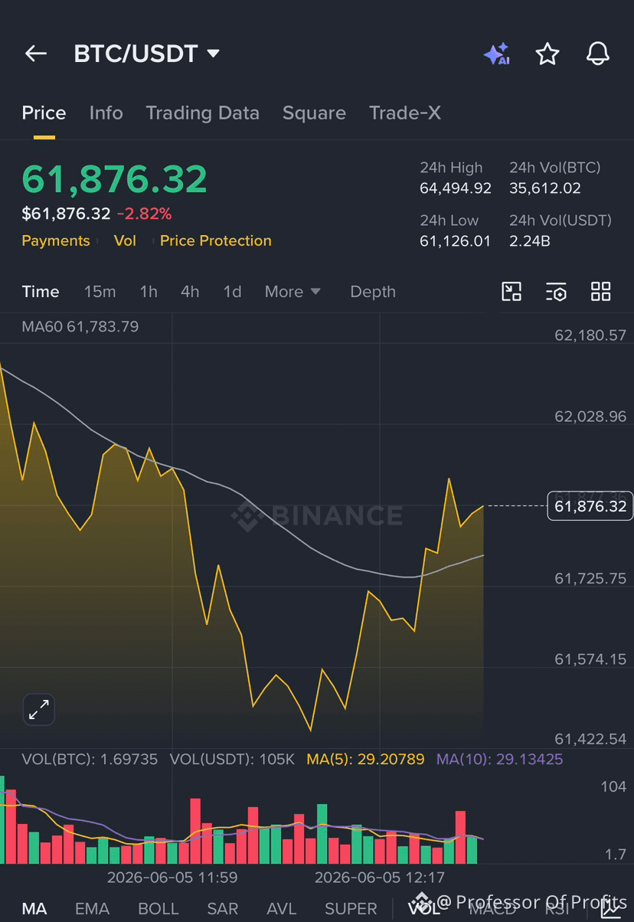Open the Trade-X tab
The image size is (634, 922).
[405, 113]
